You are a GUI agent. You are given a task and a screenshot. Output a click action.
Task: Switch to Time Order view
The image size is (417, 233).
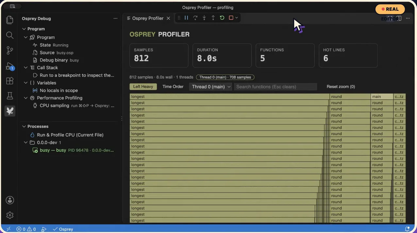(x=173, y=86)
